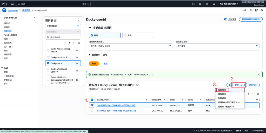The height and width of the screenshot is (133, 266).
Task: Open the table or index selector dropdown
Action: (x=131, y=46)
